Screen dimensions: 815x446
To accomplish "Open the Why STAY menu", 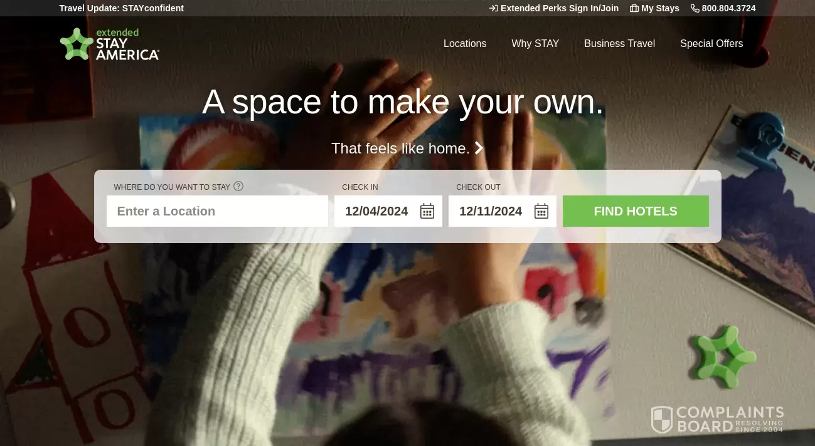I will (535, 43).
